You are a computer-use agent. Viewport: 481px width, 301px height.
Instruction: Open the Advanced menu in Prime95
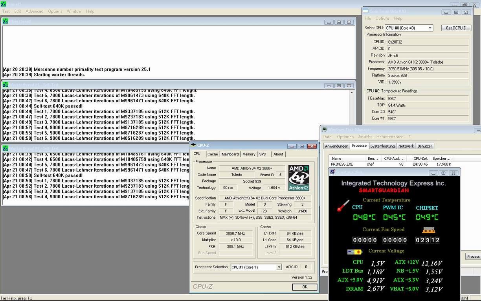pyautogui.click(x=35, y=11)
